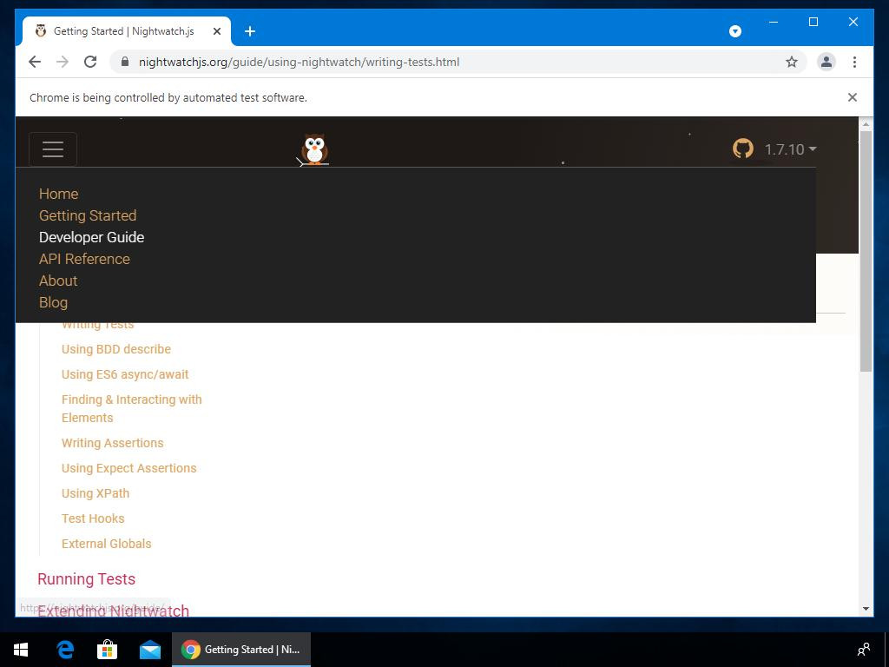Open the Windows Start menu
Viewport: 889px width, 667px height.
[21, 650]
